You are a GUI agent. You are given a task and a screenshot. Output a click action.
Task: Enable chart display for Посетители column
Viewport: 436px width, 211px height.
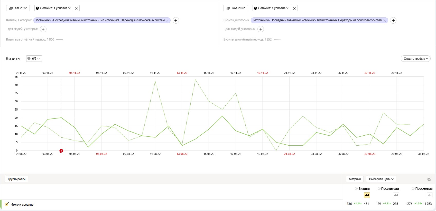[x=396, y=195]
